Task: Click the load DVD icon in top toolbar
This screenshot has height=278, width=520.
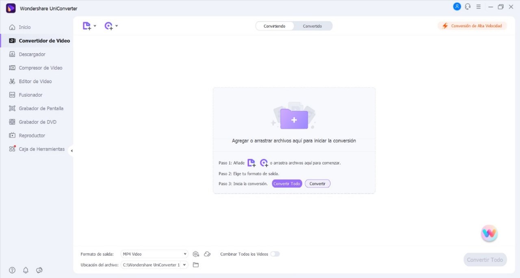Action: 108,26
